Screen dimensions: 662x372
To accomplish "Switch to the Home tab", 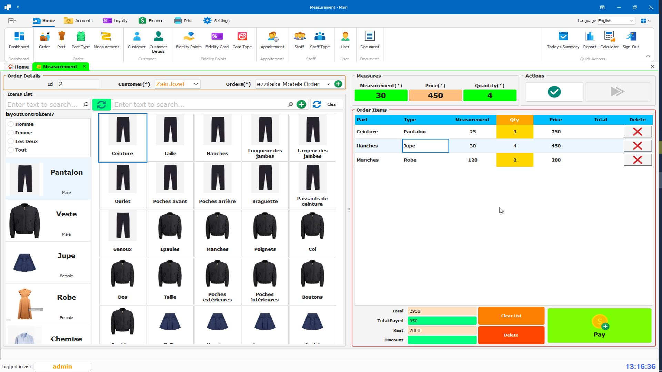I will click(18, 66).
